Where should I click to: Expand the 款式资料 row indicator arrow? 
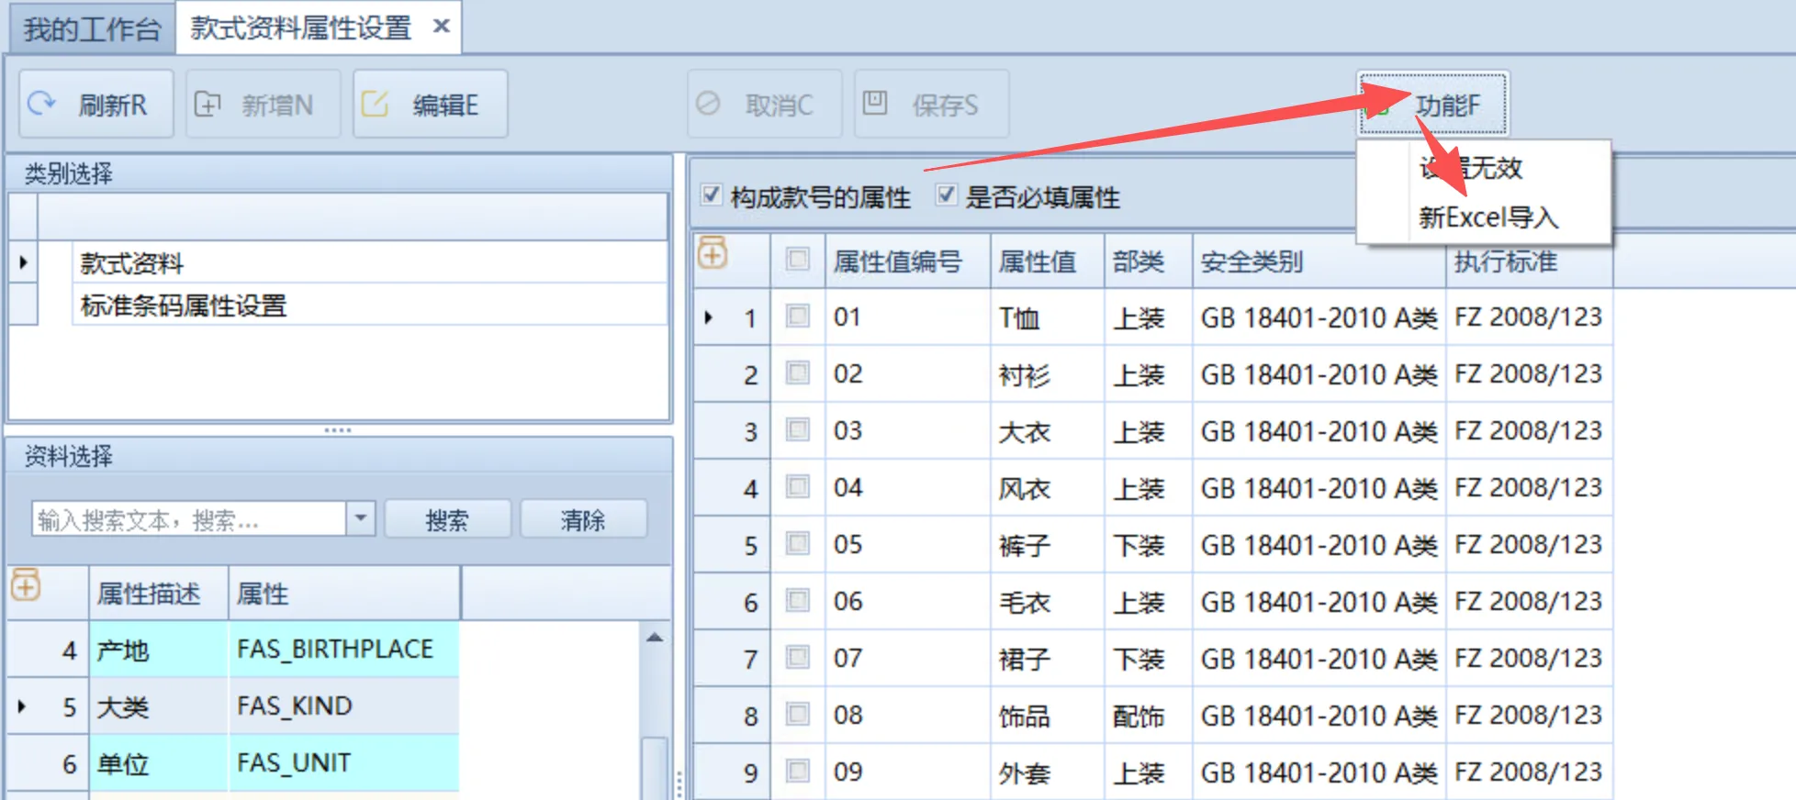pos(24,262)
